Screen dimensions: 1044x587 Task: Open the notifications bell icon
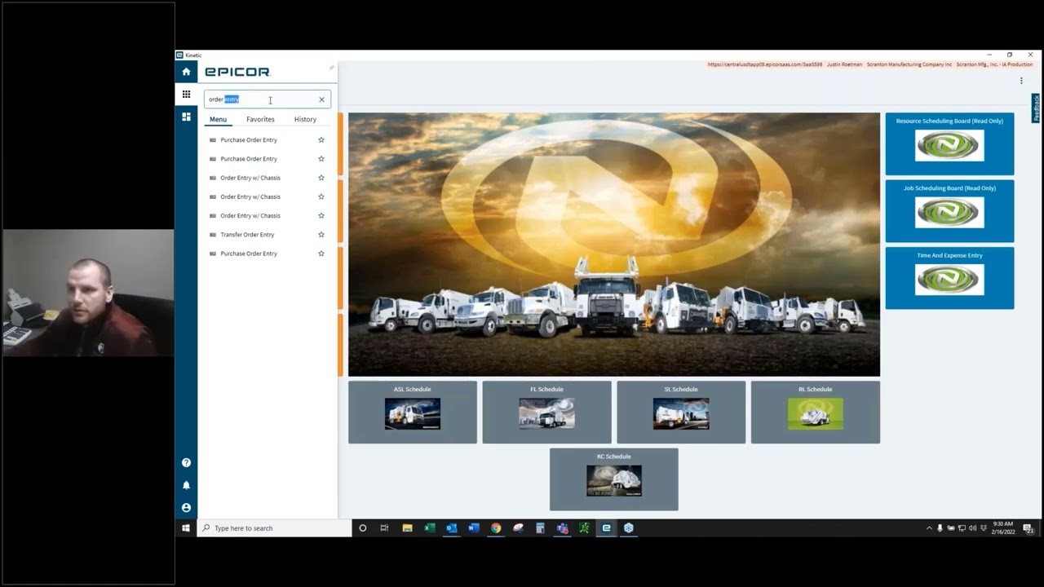pos(186,485)
